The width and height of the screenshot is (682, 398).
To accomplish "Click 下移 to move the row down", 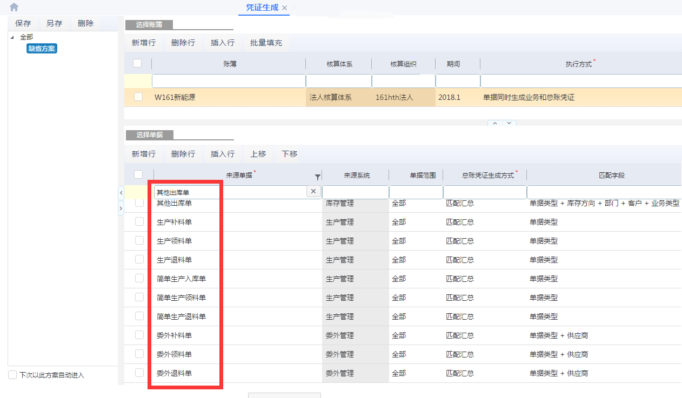I will (290, 154).
